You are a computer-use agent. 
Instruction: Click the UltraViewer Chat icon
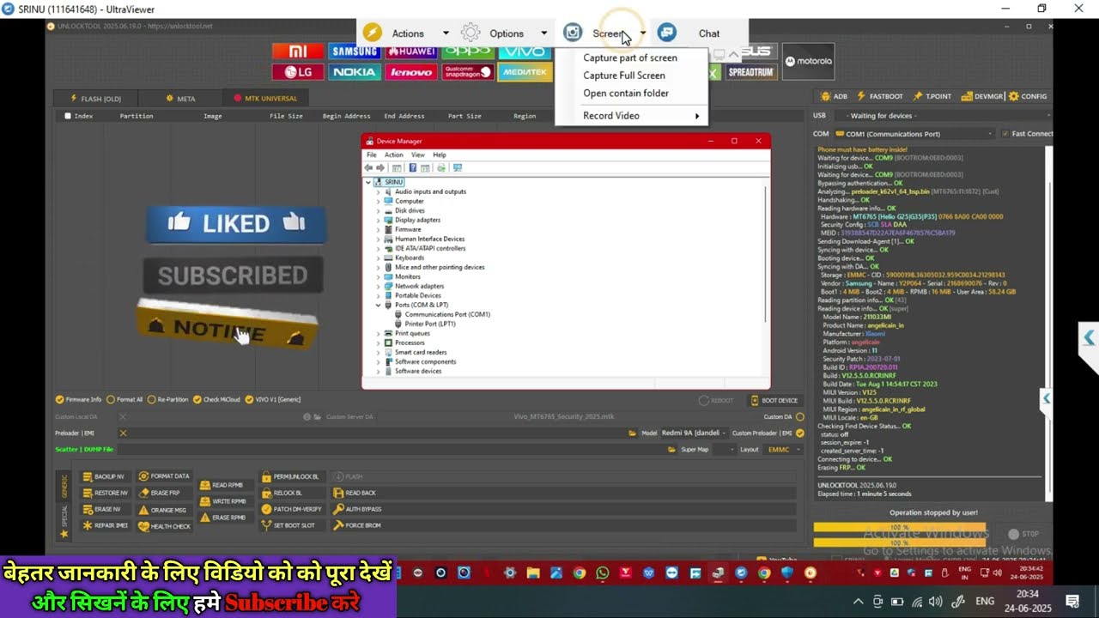pos(667,33)
